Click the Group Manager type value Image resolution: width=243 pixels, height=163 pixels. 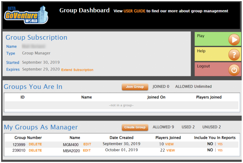coord(36,53)
